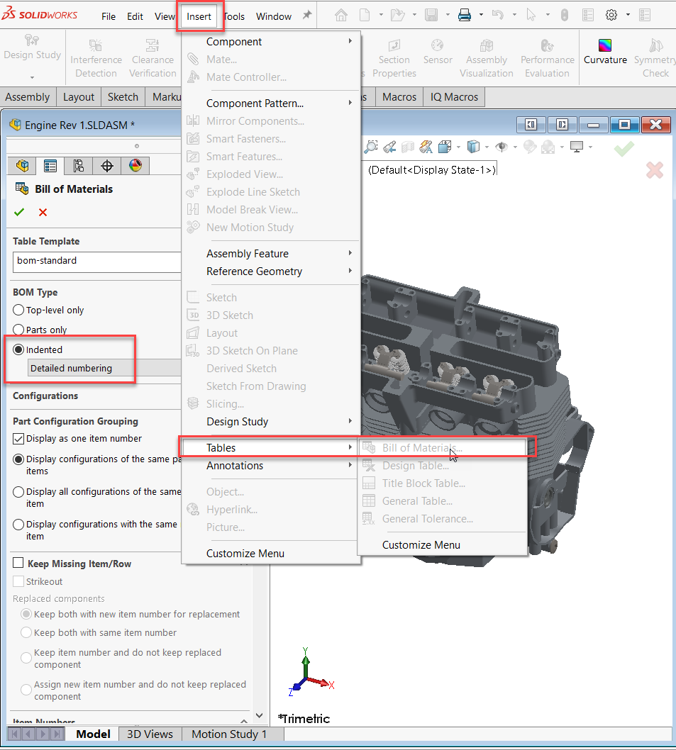
Task: Open the Motion Study 1 tab
Action: [229, 734]
